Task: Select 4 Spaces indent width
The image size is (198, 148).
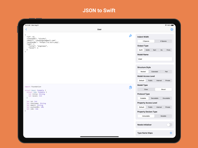Action: click(163, 41)
